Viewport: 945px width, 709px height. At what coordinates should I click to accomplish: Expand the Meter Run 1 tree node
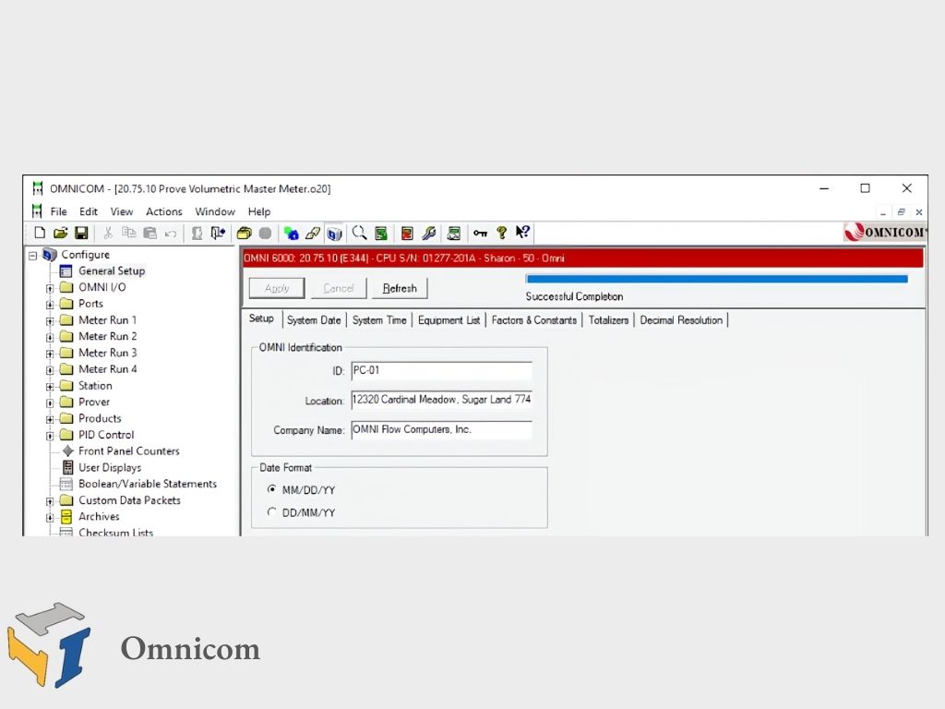point(50,320)
